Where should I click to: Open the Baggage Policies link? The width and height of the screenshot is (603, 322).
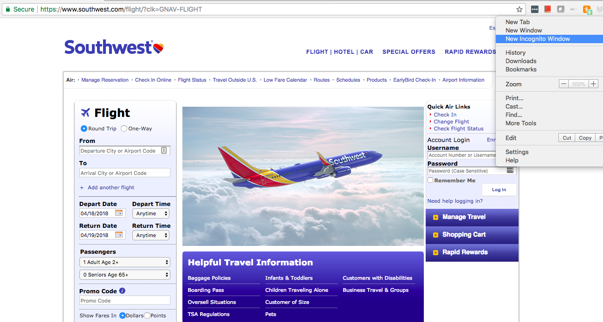(209, 278)
